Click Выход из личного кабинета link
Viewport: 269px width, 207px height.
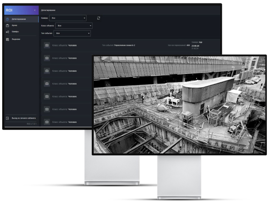24,118
